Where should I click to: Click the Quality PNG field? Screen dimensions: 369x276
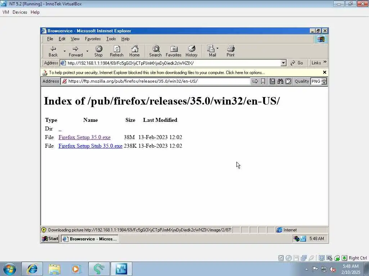[x=316, y=81]
